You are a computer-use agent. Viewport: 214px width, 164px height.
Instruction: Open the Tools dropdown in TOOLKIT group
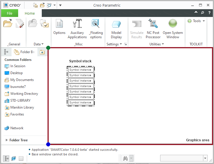point(196,21)
